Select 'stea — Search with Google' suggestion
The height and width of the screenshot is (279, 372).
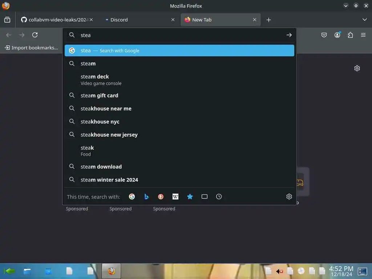(x=179, y=50)
